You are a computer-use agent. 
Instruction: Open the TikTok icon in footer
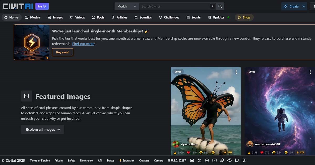[222, 160]
